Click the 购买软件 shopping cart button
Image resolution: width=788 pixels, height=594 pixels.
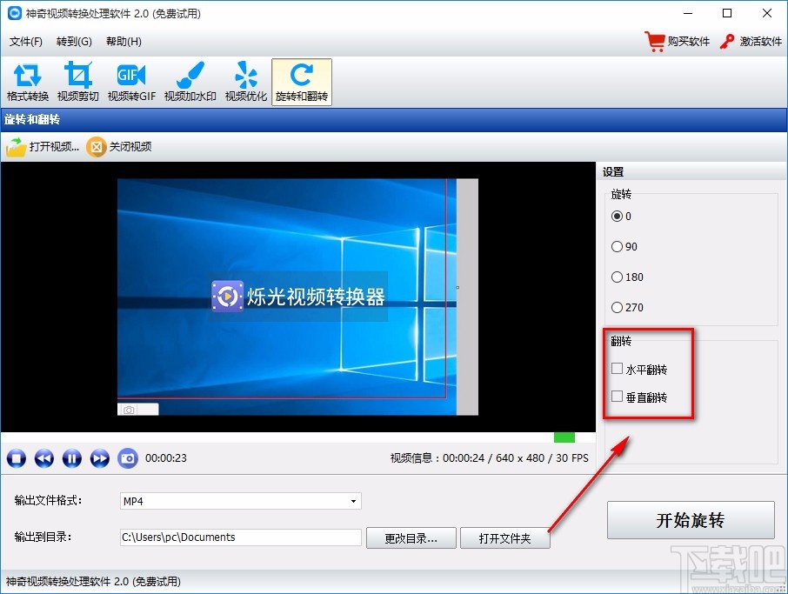[677, 41]
